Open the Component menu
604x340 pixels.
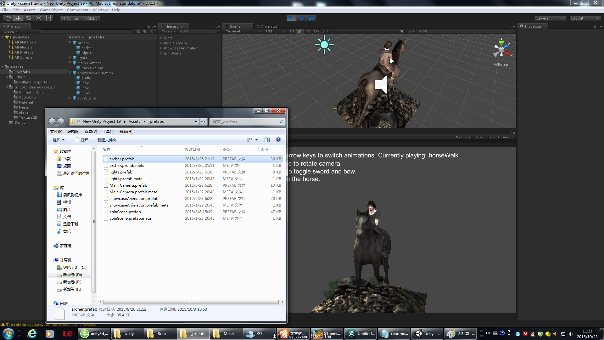77,10
